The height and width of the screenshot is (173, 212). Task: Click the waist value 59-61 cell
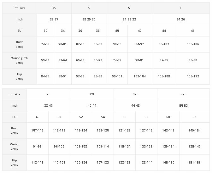(x=45, y=60)
